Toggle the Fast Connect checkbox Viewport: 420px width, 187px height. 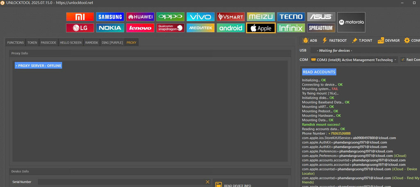coord(403,60)
